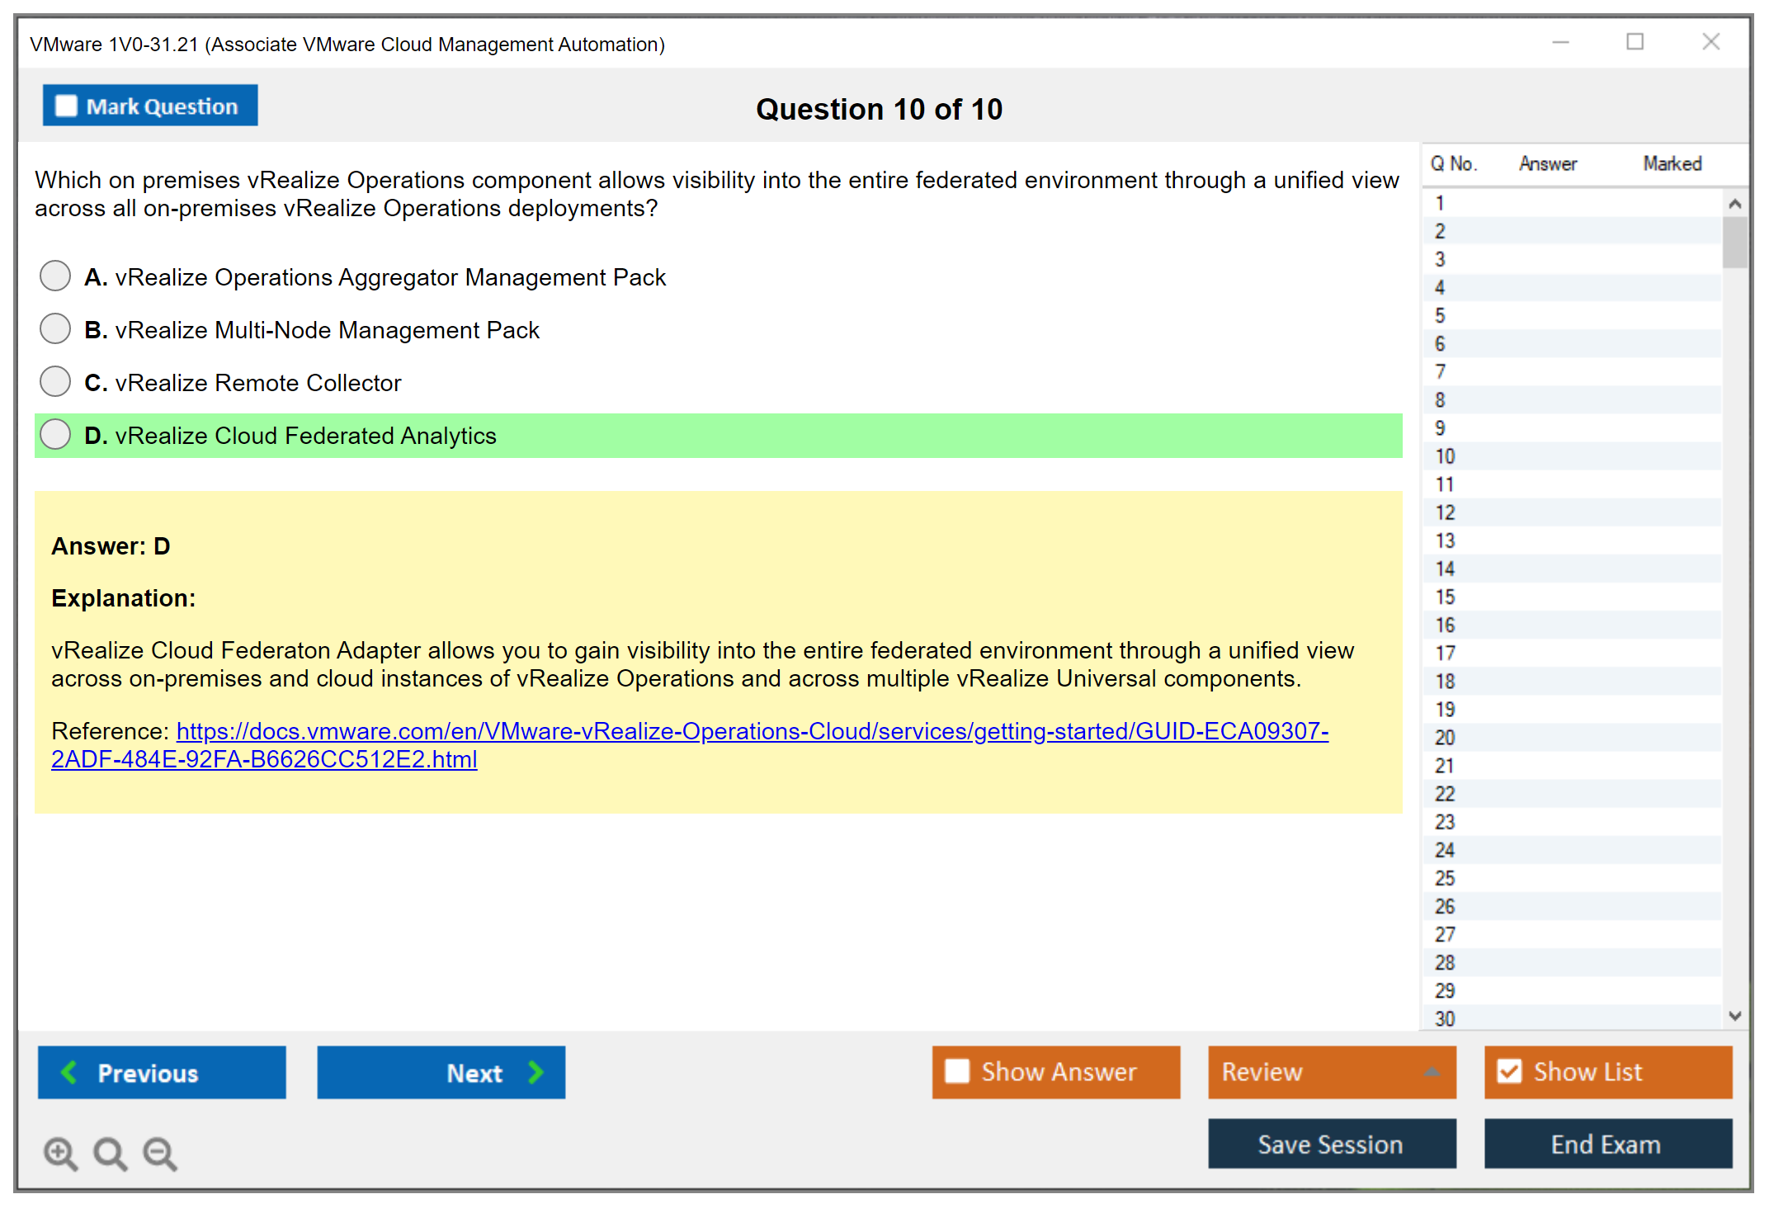Click the green left arrow on Previous
This screenshot has width=1774, height=1213.
point(70,1072)
